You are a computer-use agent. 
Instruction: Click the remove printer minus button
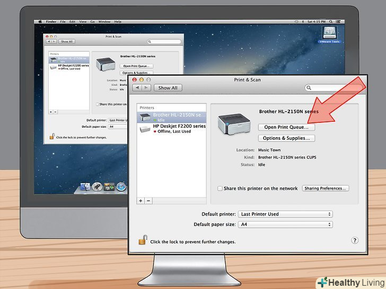148,201
